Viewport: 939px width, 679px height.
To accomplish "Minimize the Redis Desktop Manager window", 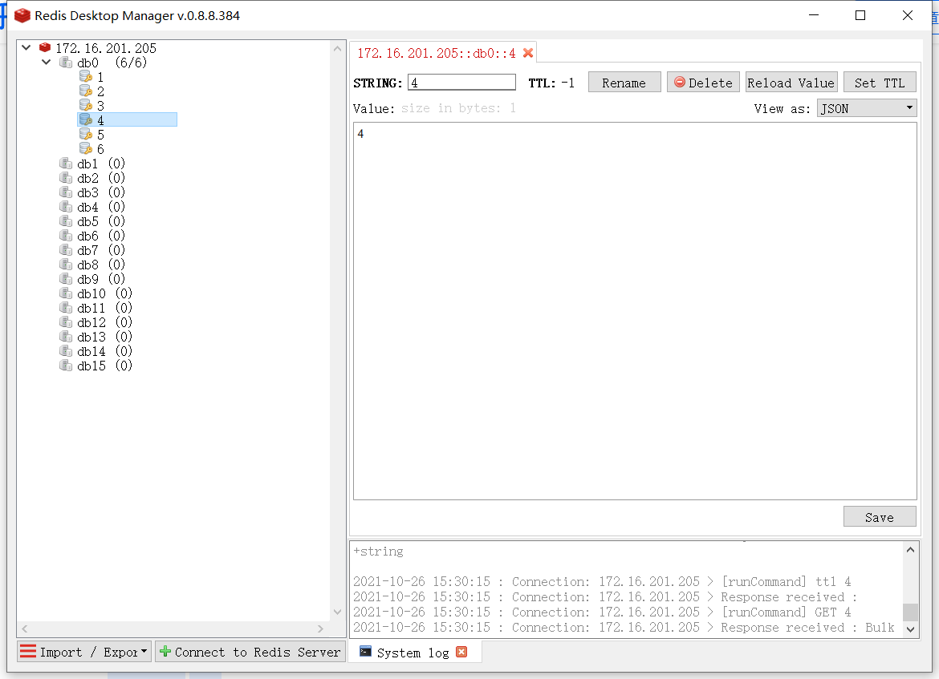I will tap(813, 15).
